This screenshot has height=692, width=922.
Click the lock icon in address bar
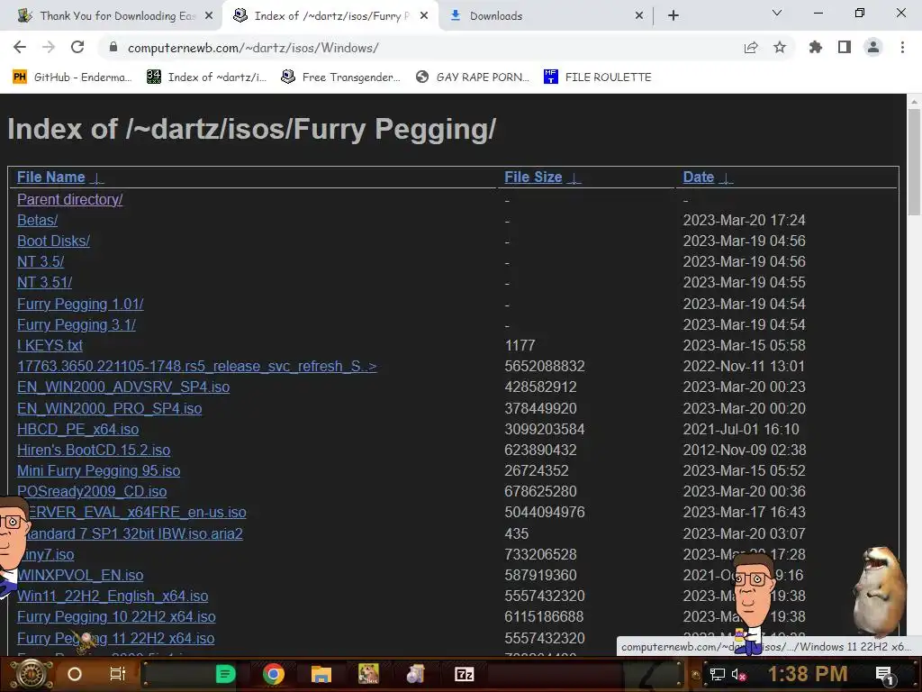point(113,47)
